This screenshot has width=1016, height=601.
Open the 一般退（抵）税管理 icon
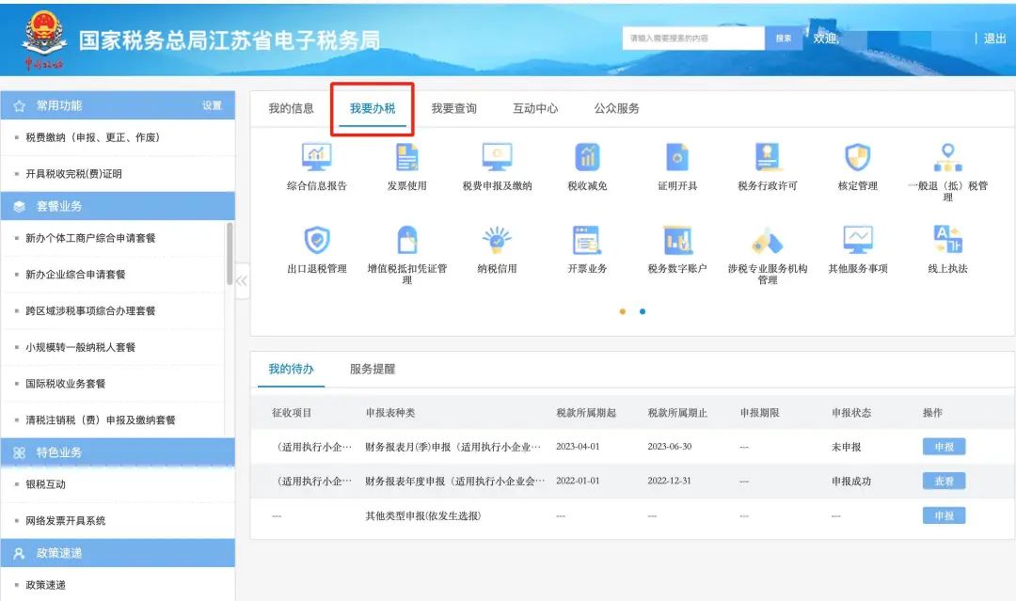point(948,157)
